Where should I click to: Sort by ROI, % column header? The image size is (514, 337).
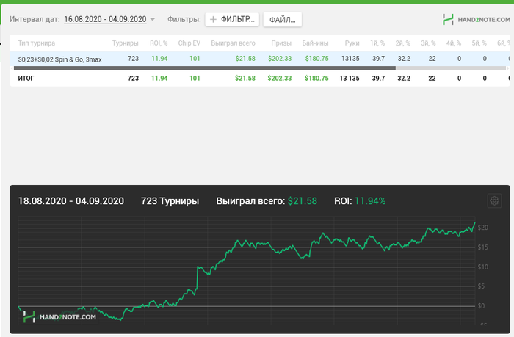click(159, 43)
